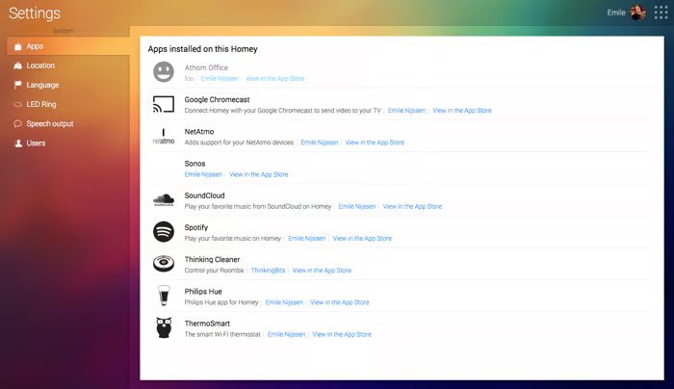Click 'The smart Wi-Fi thermostat' description
Image resolution: width=674 pixels, height=389 pixels.
click(x=222, y=334)
